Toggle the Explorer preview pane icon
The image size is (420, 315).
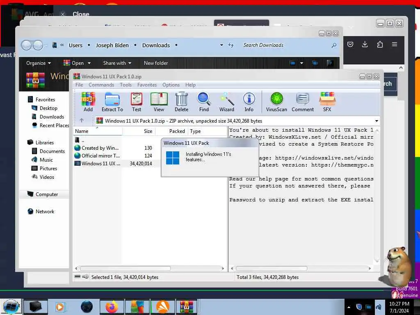point(315,63)
